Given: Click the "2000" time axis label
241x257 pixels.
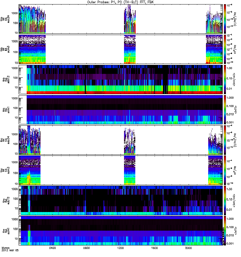Looking at the screenshot, I should pyautogui.click(x=189, y=248).
